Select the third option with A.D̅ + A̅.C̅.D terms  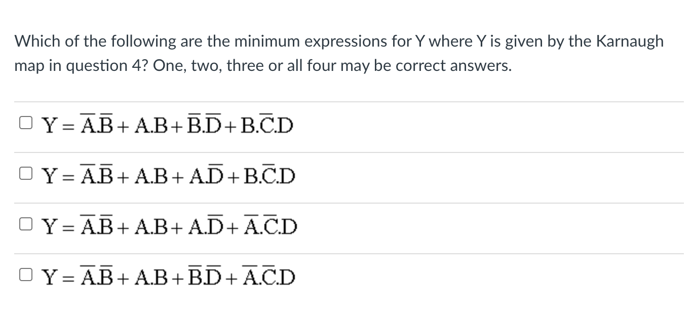25,224
